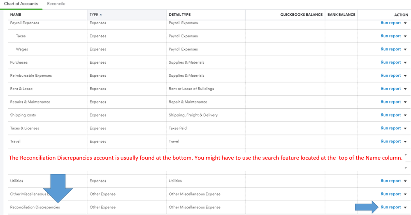Viewport: 411px width, 215px height.
Task: Sort by DETAIL TYPE column header
Action: click(179, 15)
